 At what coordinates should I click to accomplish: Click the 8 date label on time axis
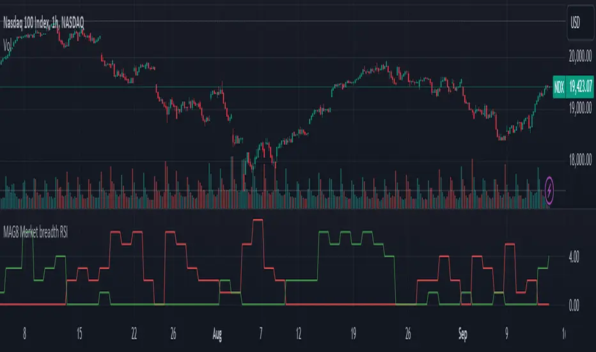[25, 333]
